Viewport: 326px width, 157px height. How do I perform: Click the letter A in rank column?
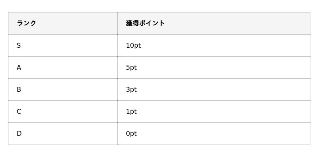[19, 68]
